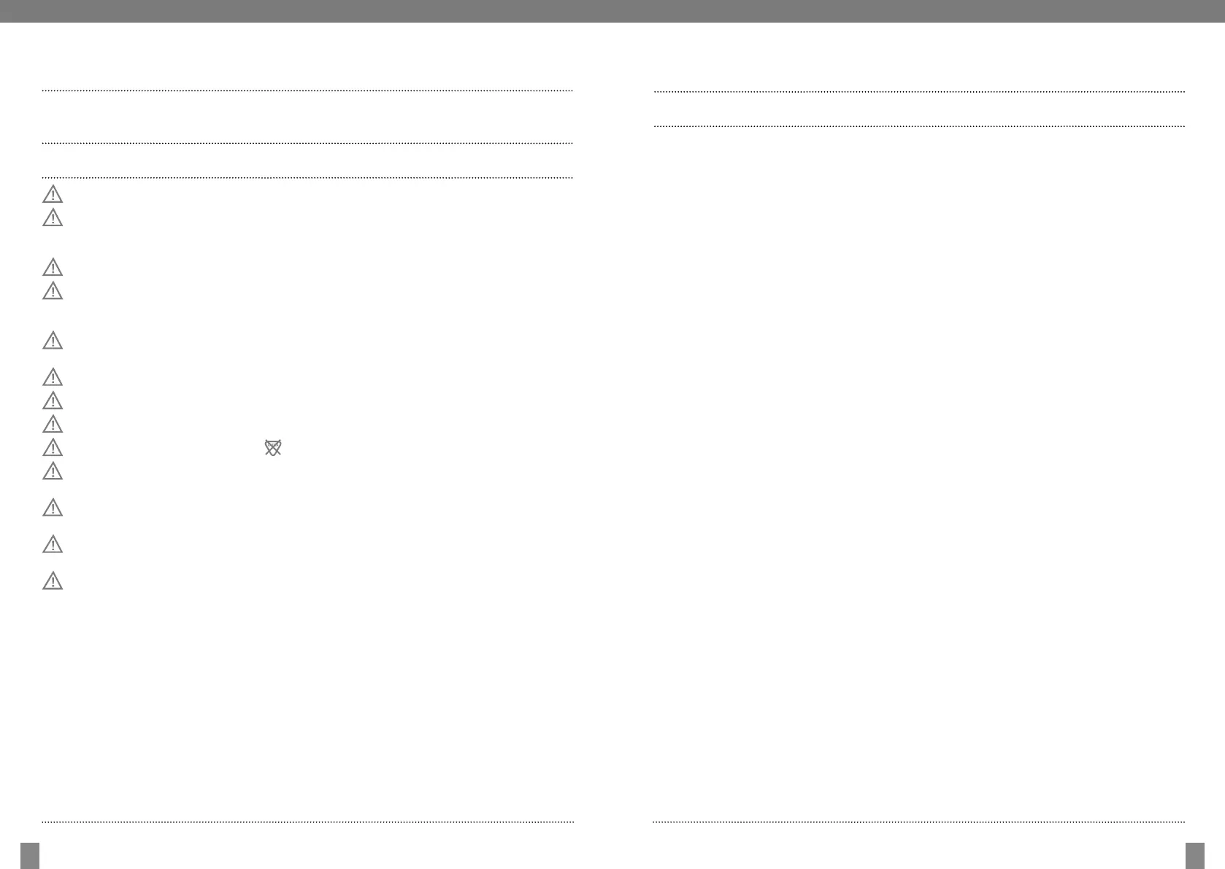1225x869 pixels.
Task: Select the eighth warning triangle icon
Action: [x=53, y=424]
